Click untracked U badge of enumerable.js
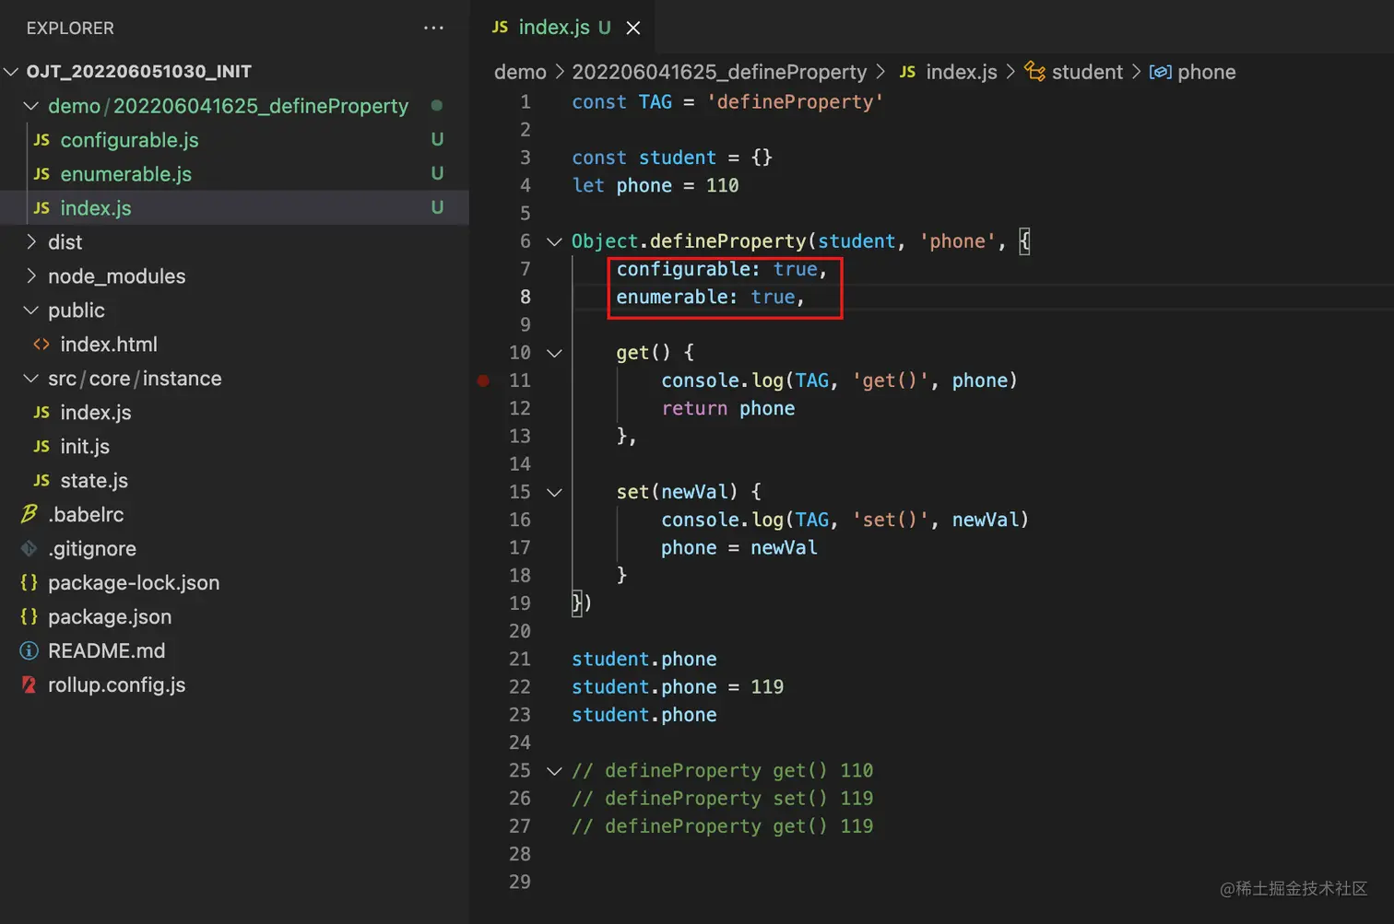The image size is (1394, 924). point(437,173)
